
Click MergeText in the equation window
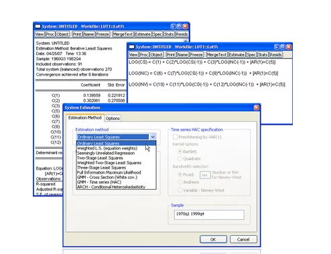(216, 54)
